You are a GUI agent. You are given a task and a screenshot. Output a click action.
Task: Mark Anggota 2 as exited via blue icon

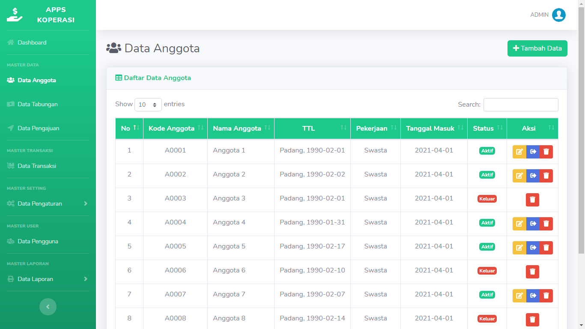click(x=533, y=176)
